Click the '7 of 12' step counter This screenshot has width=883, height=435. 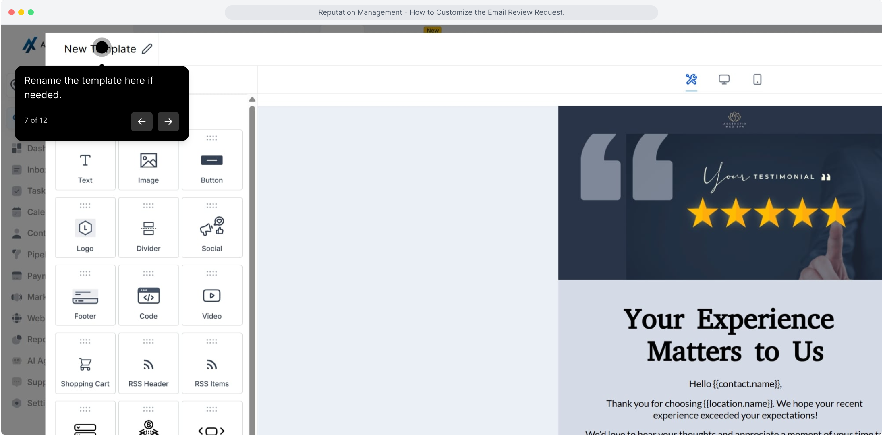coord(36,120)
